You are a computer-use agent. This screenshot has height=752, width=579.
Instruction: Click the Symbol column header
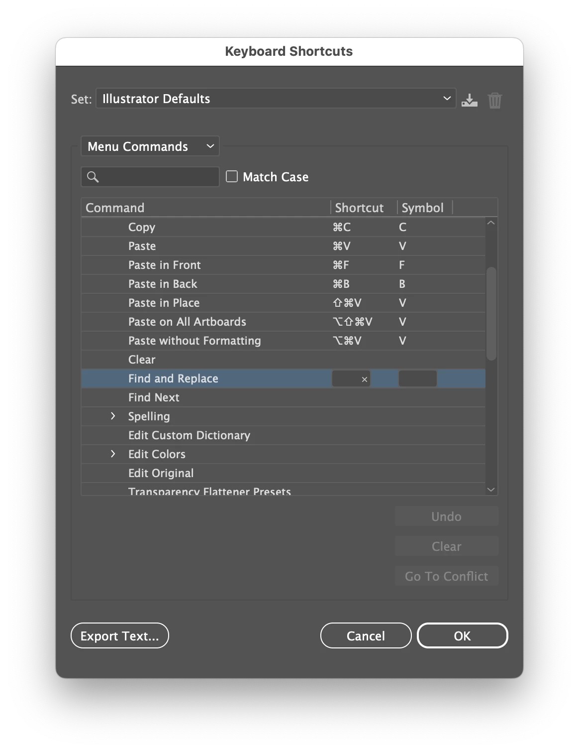coord(425,208)
